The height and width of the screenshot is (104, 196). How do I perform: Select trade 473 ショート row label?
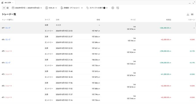[7, 74]
